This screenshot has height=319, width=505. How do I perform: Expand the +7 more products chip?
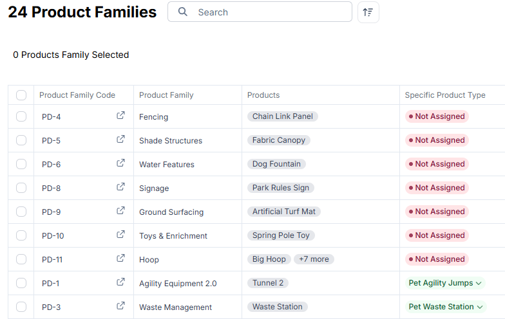pyautogui.click(x=314, y=259)
